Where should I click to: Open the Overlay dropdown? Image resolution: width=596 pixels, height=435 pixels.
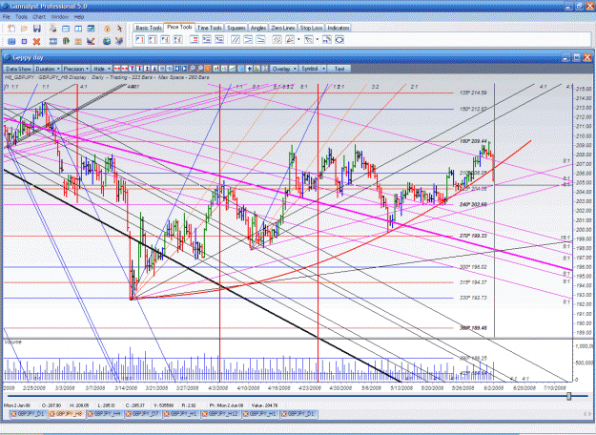284,69
